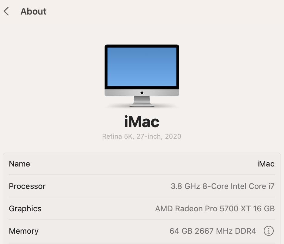The width and height of the screenshot is (284, 244).
Task: Select the 3.8 GHz 8-Core Intel Core i7 value
Action: coord(222,186)
